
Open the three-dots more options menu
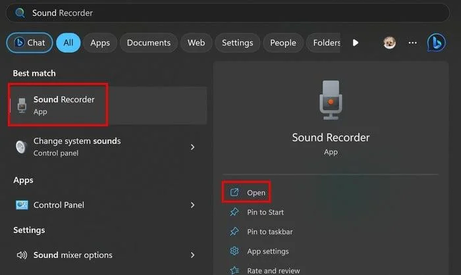pyautogui.click(x=413, y=43)
